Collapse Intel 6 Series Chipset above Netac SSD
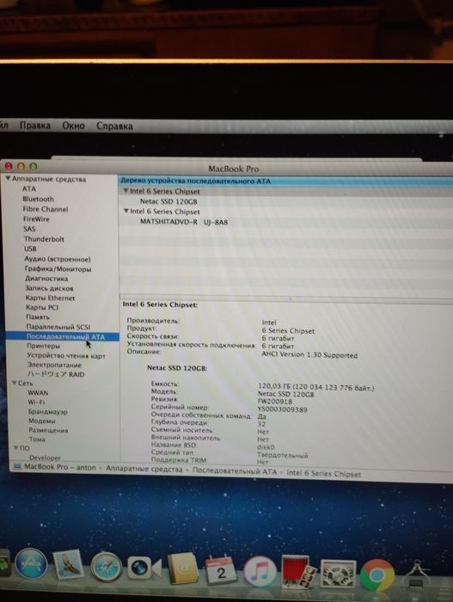Image resolution: width=453 pixels, height=602 pixels. pyautogui.click(x=125, y=190)
